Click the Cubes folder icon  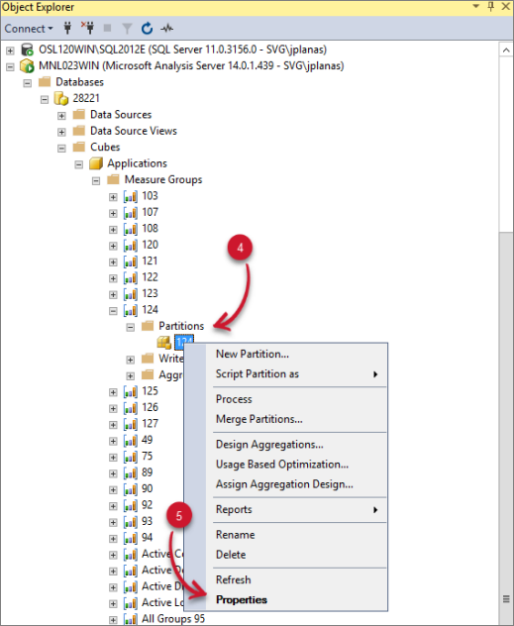79,147
